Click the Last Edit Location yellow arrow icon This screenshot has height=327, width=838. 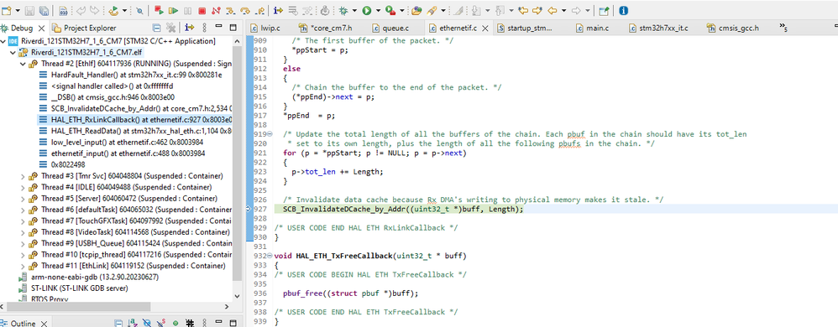coord(523,11)
